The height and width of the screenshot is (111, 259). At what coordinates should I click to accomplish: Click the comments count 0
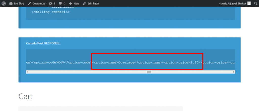tap(64, 4)
